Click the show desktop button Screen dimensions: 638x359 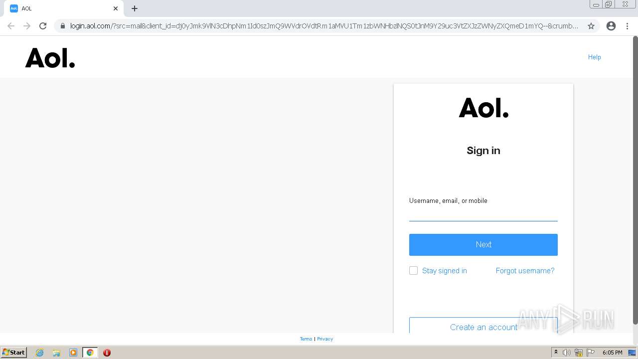tap(633, 353)
